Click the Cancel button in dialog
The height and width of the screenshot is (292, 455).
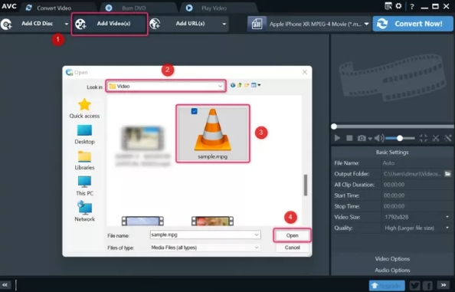[x=292, y=248]
